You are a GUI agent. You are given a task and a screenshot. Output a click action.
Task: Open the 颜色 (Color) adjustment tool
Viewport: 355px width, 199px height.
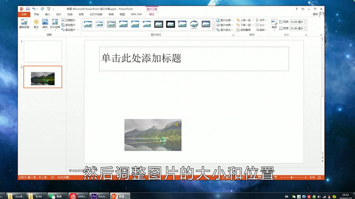point(45,23)
